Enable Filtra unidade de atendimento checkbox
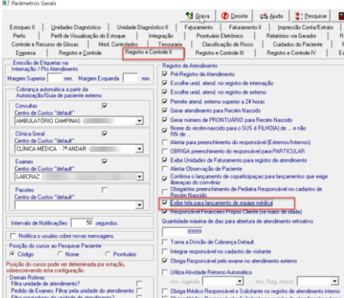 [139, 284]
